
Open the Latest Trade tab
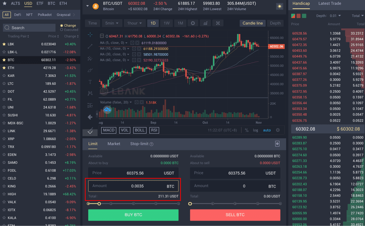click(x=330, y=4)
